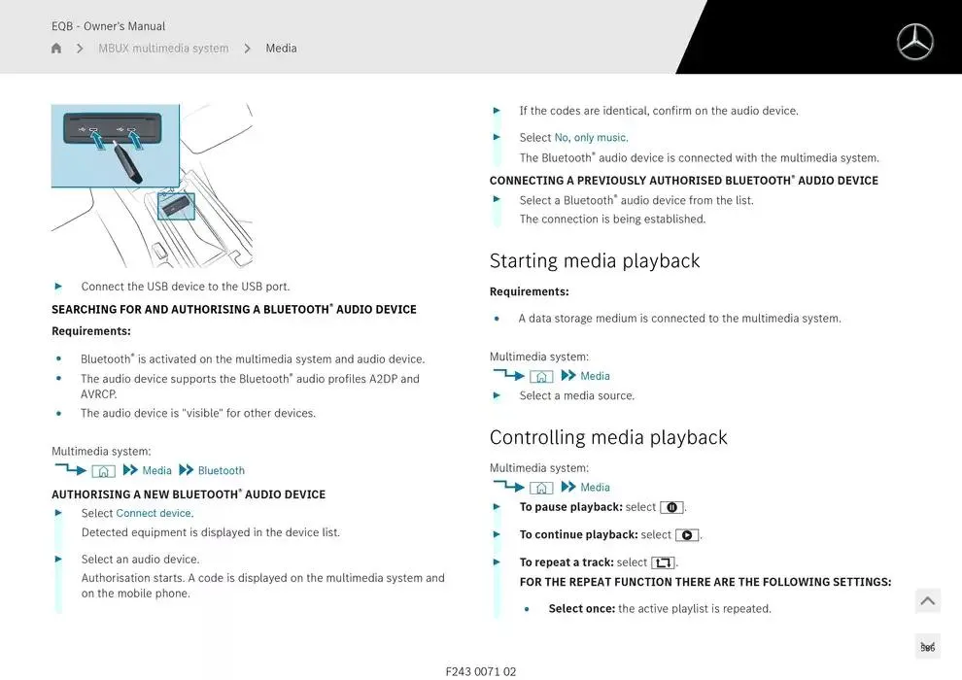Click the chevron after the breadcrumb home icon
Viewport: 962px width, 680px height.
coord(80,49)
